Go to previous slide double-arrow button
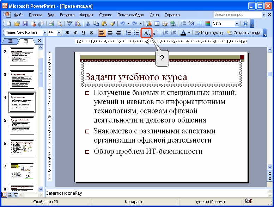The height and width of the screenshot is (207, 274). (270, 174)
